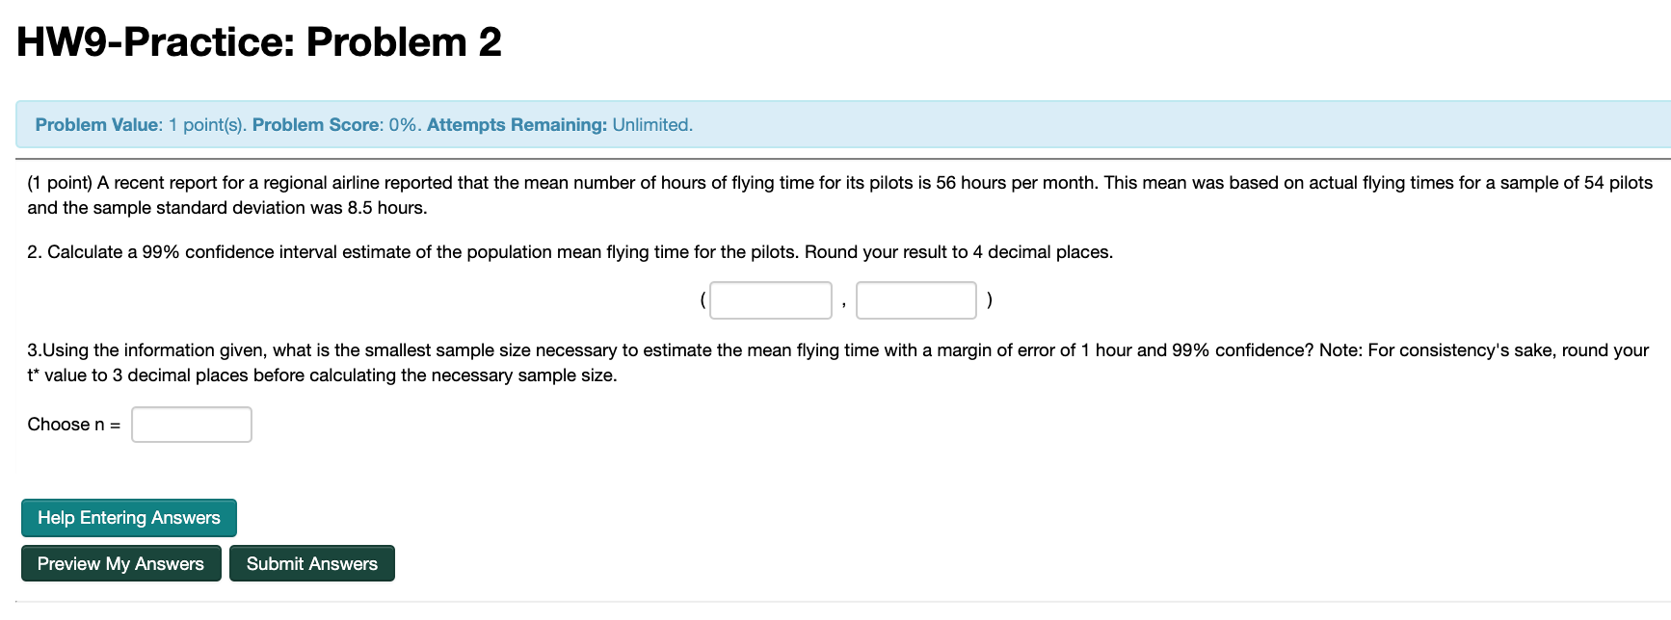Select the answer box before the closing parenthesis

915,299
